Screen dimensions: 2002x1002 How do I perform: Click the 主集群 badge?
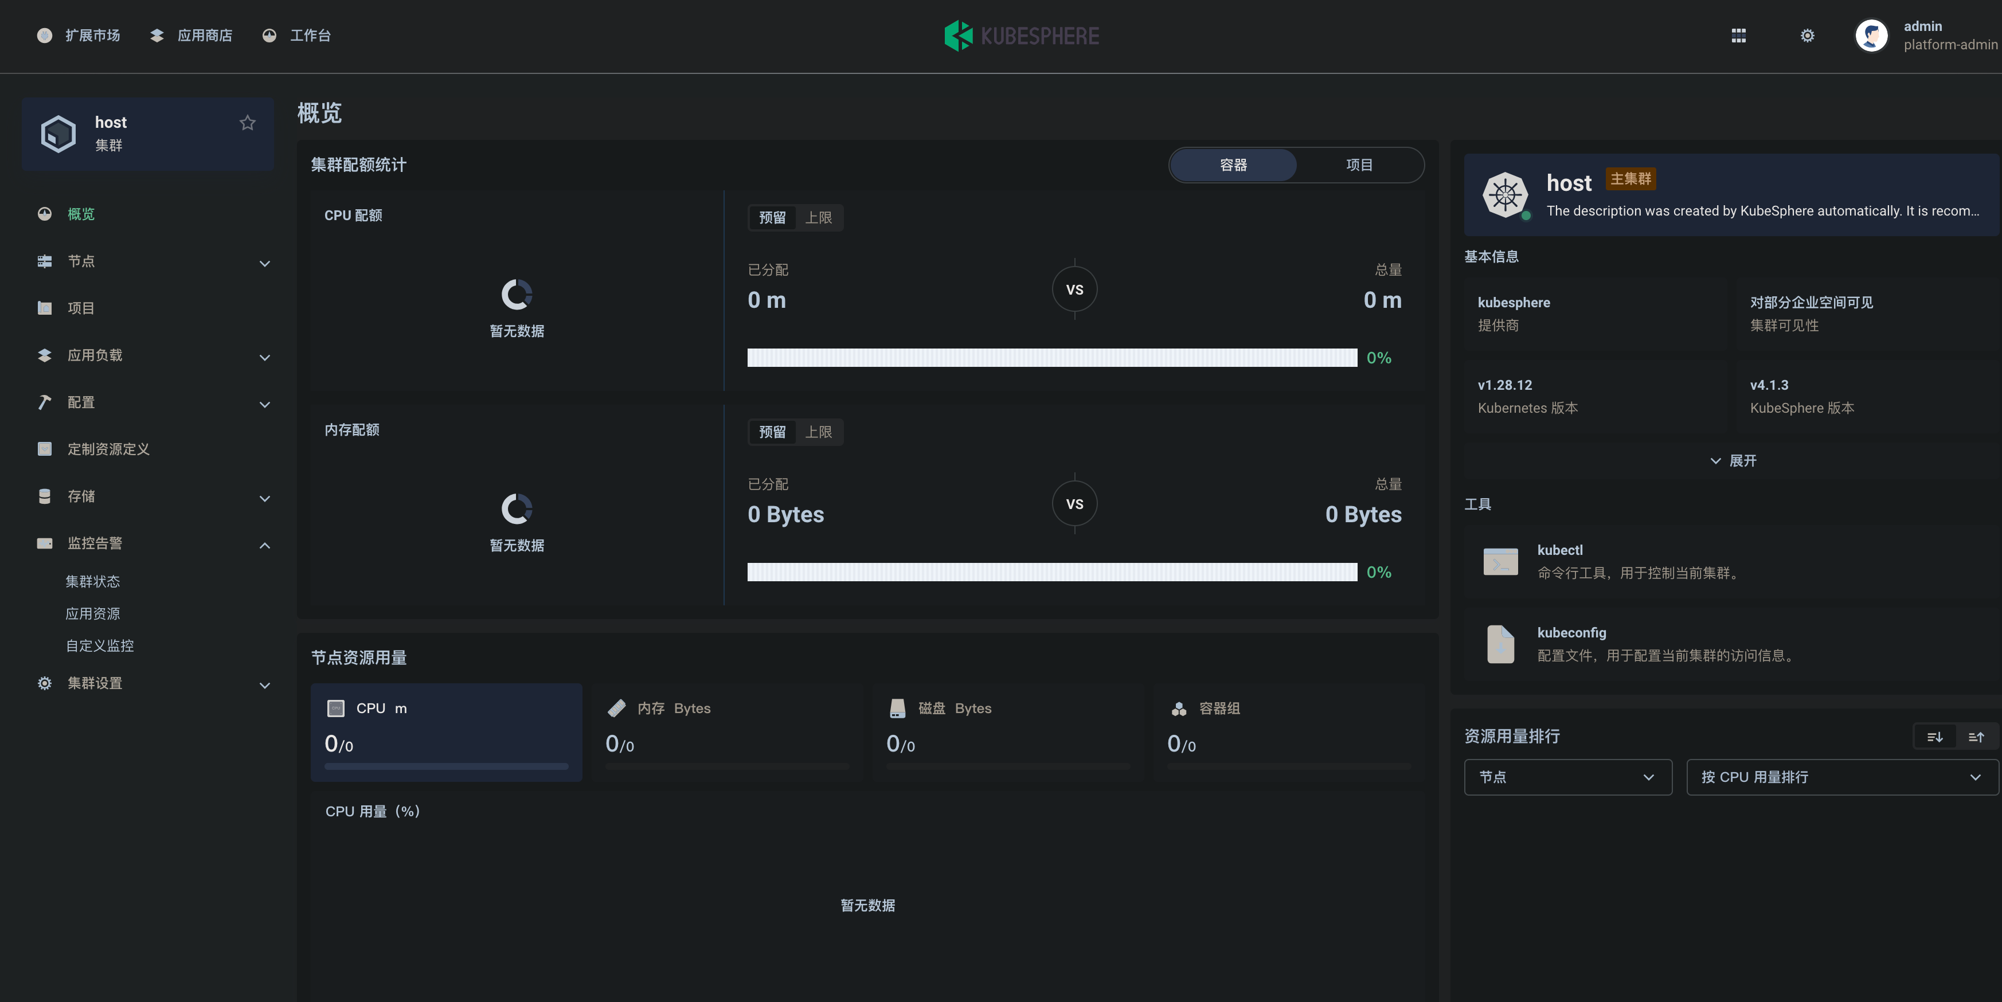tap(1630, 179)
